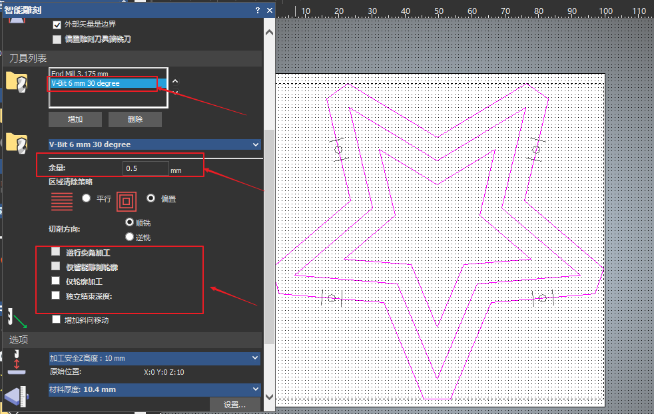Expand 材料厚度 10.4 mm dropdown
The image size is (654, 414).
[x=155, y=389]
